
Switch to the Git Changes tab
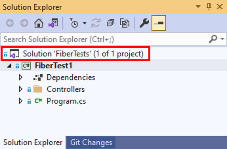pyautogui.click(x=91, y=142)
